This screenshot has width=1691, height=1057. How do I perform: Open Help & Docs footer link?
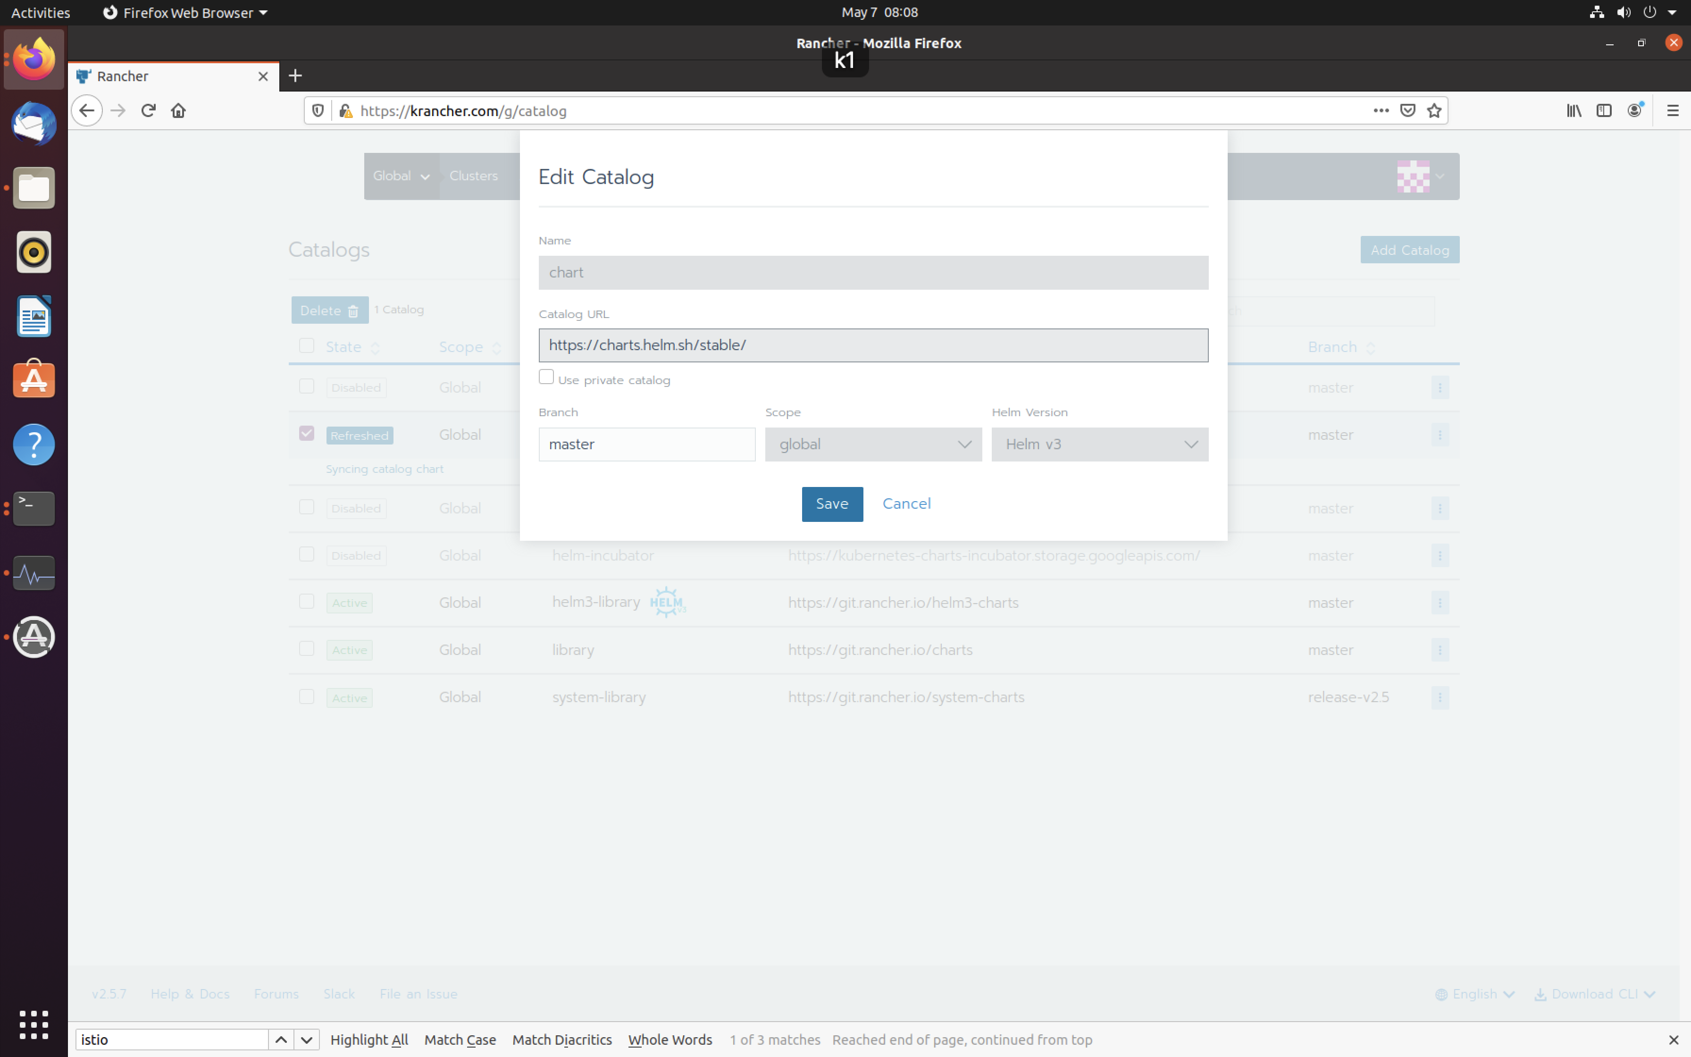[190, 994]
